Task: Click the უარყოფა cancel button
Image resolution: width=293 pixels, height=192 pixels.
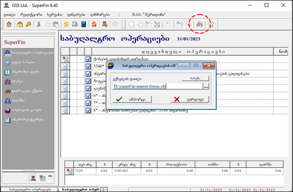Action: pos(190,99)
